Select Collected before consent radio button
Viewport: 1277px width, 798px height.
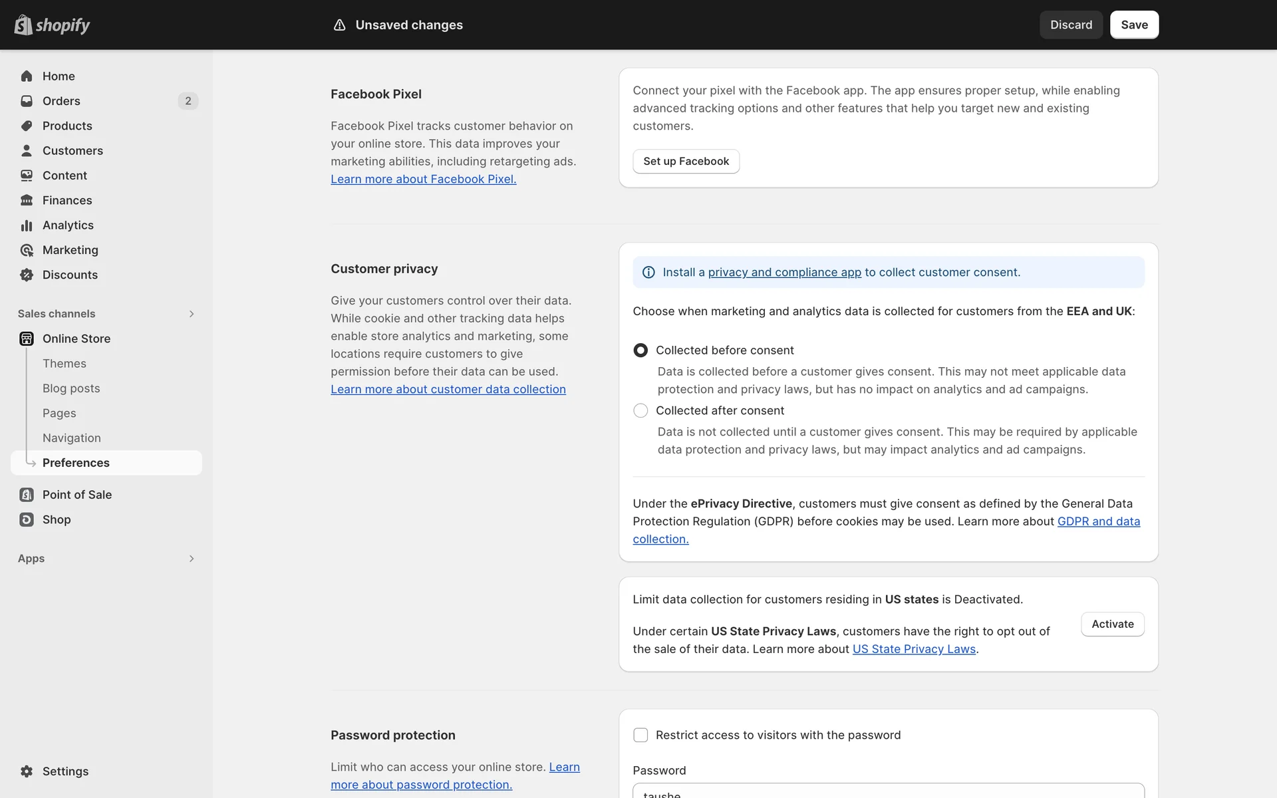point(640,350)
